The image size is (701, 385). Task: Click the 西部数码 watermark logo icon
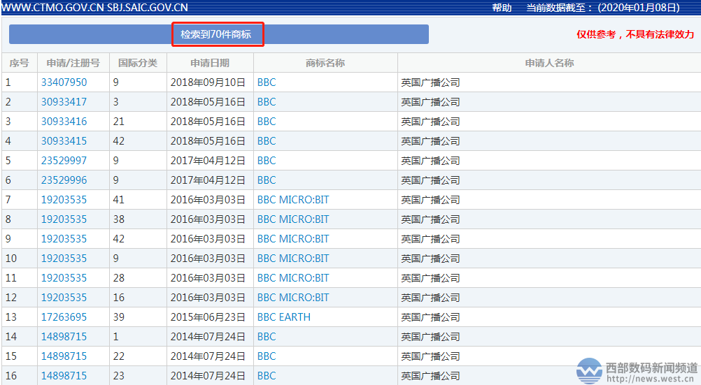tap(589, 371)
